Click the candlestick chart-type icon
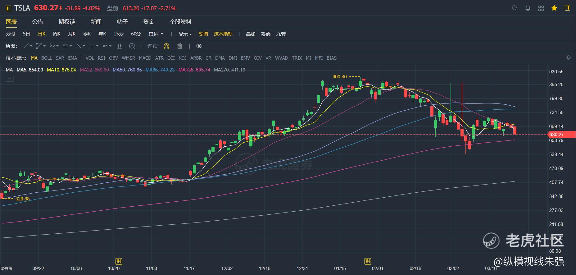The image size is (576, 275). point(119,46)
